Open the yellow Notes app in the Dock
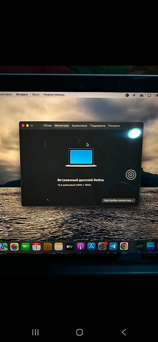Viewport: 158px width, 342px height. [x=59, y=246]
